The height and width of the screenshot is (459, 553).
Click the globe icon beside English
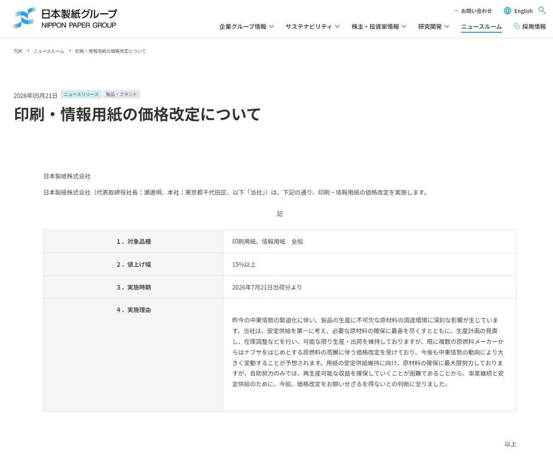(x=507, y=11)
